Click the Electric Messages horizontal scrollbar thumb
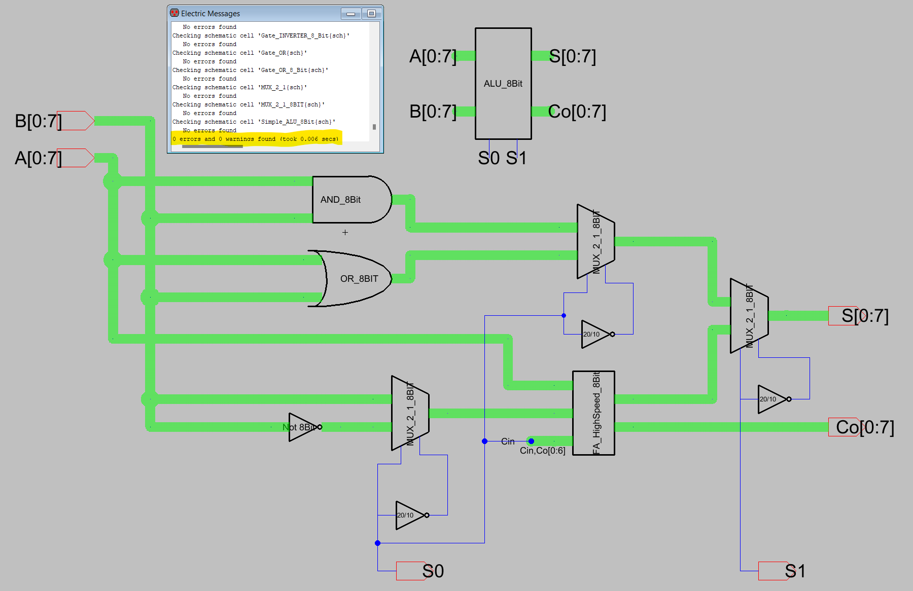Image resolution: width=913 pixels, height=591 pixels. 212,146
